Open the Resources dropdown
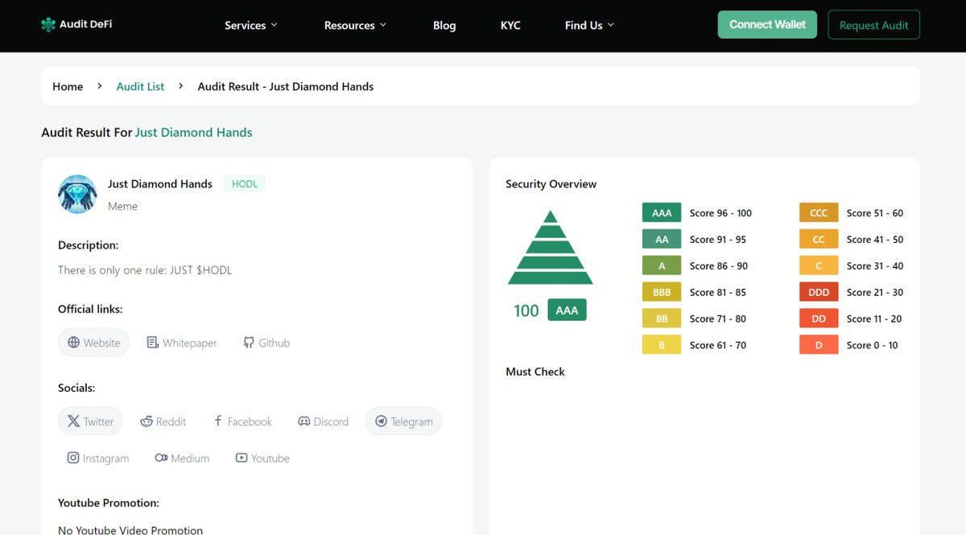 (x=355, y=25)
